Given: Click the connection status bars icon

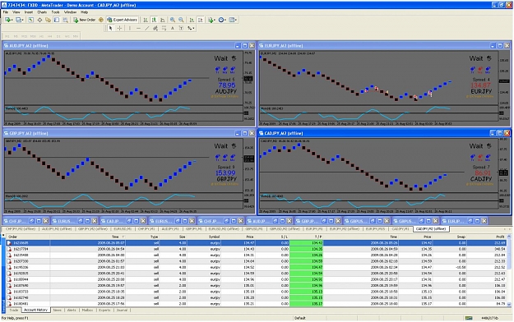Looking at the screenshot, I should (x=469, y=318).
